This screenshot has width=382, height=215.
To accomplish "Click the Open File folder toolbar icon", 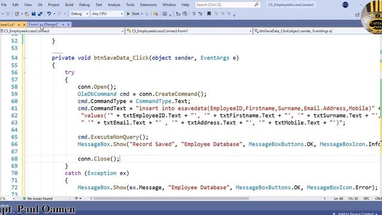I will click(x=27, y=14).
